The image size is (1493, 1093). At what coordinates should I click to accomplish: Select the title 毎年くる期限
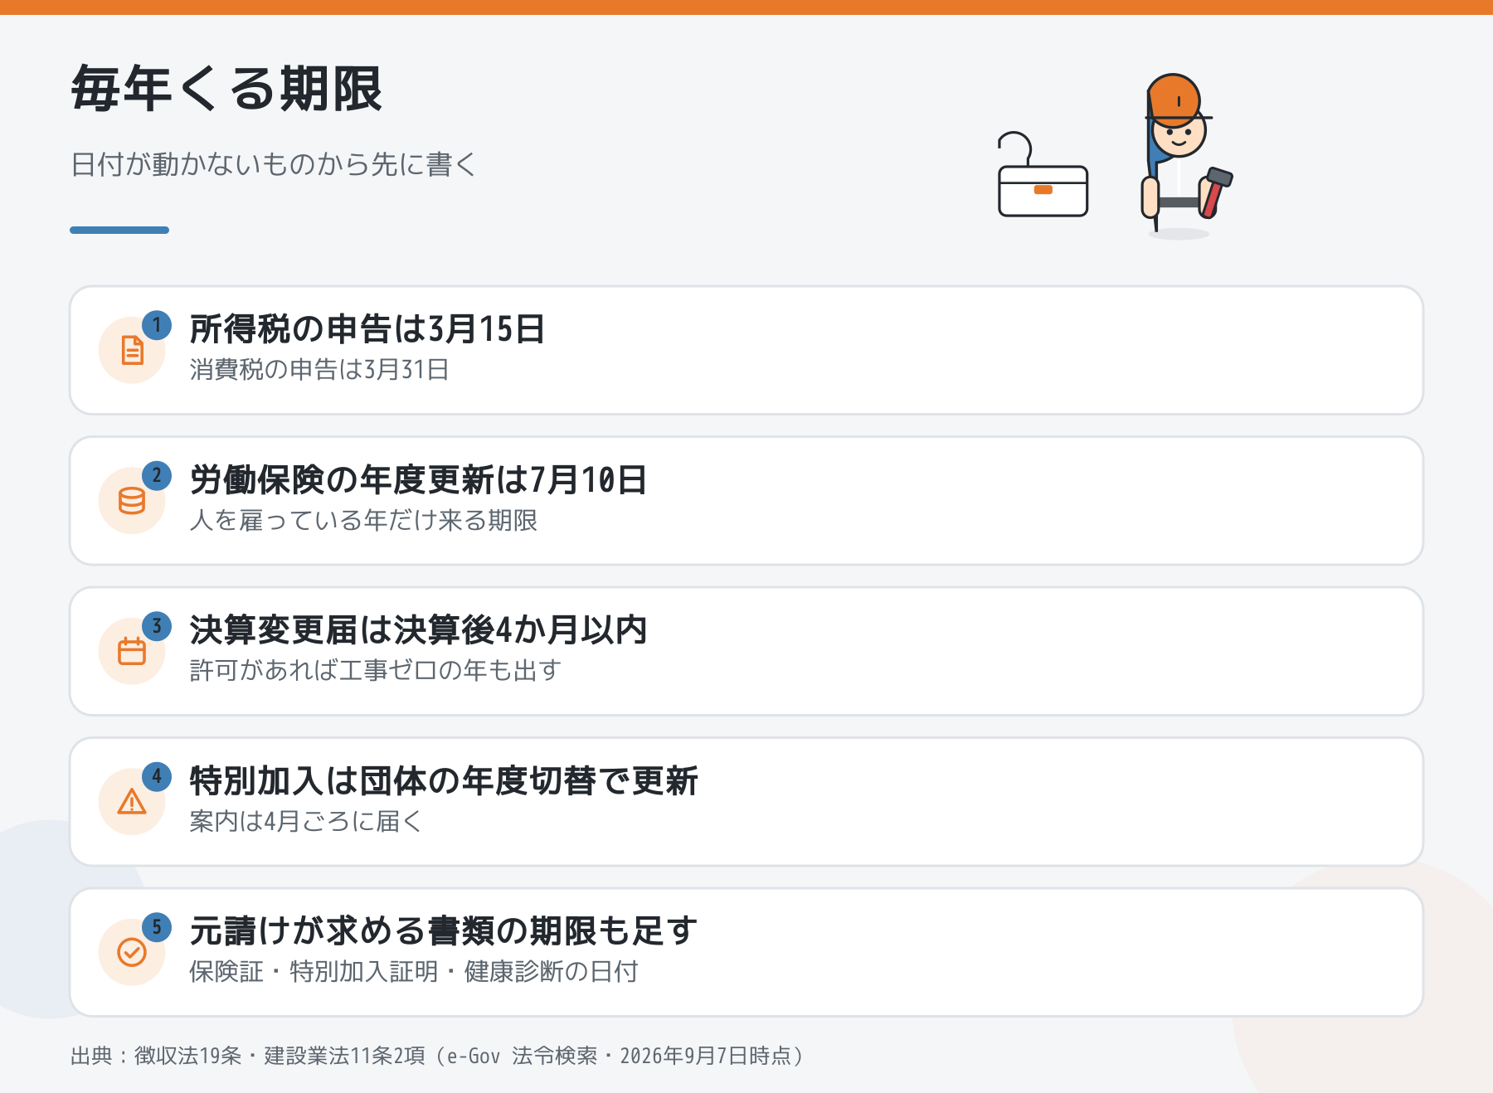[226, 89]
